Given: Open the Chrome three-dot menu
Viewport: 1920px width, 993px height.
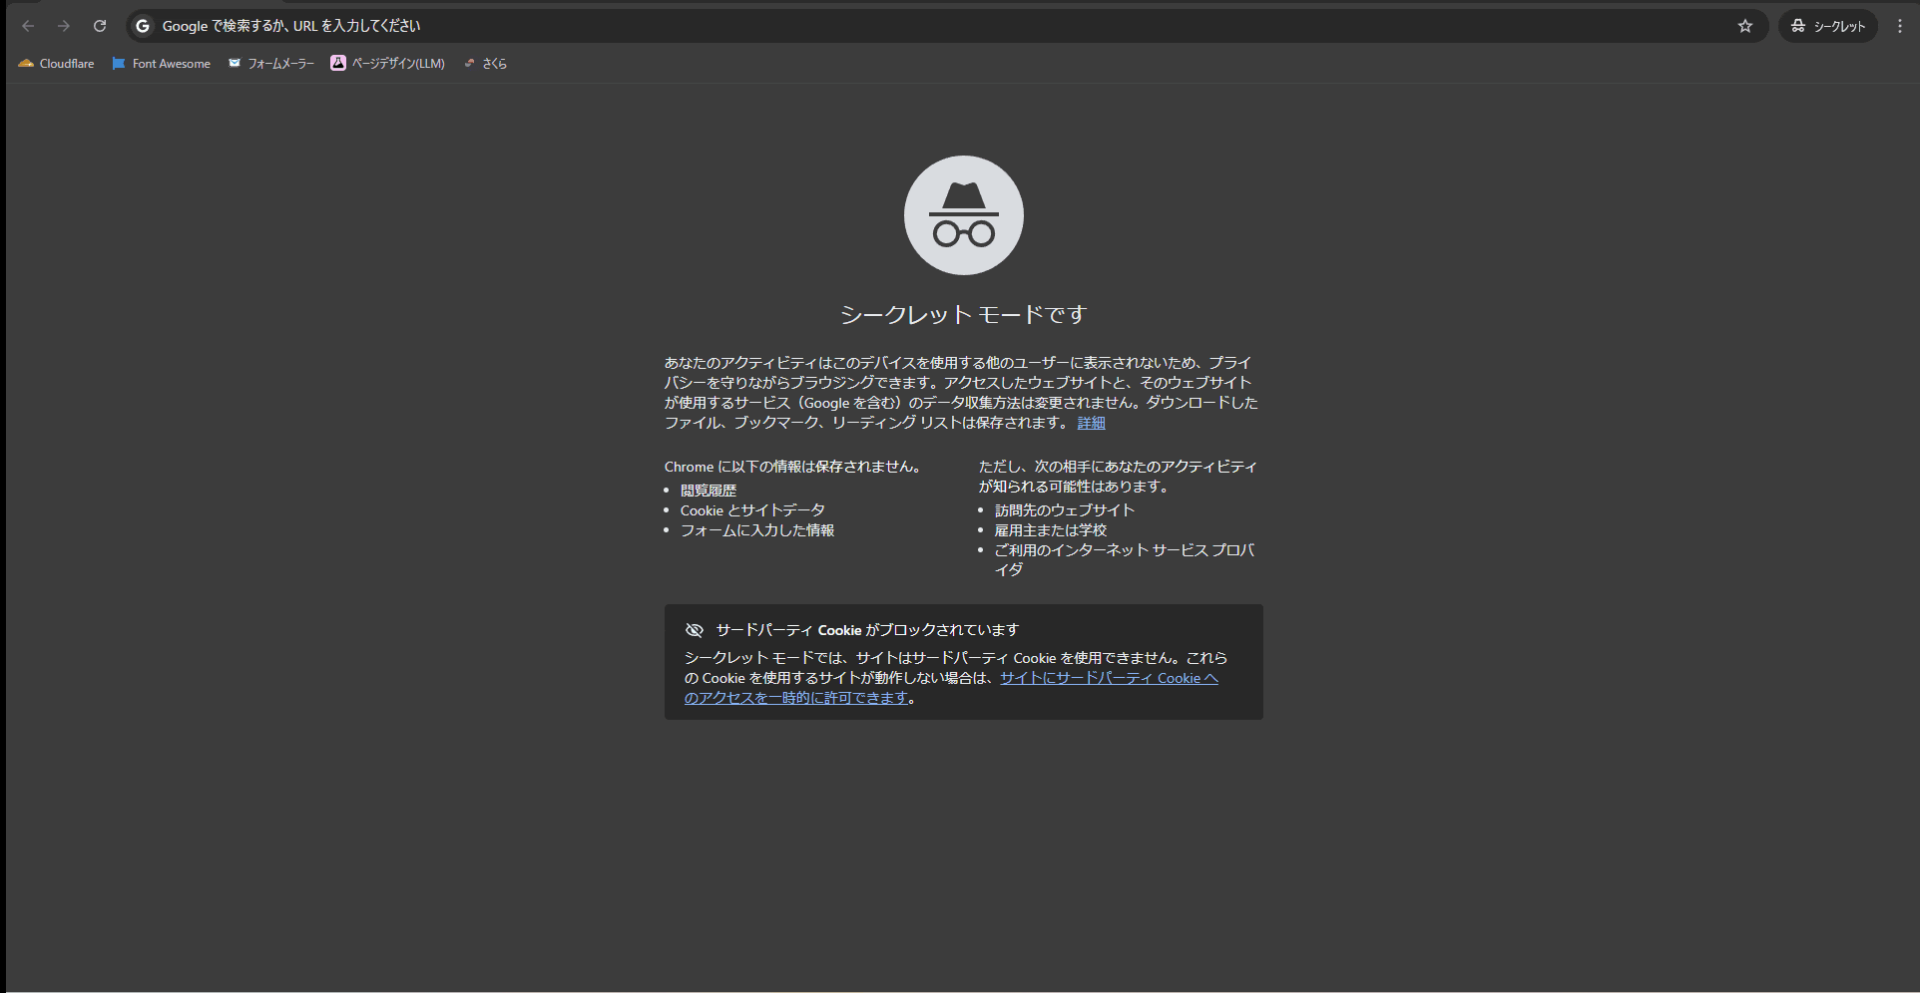Looking at the screenshot, I should [1899, 26].
